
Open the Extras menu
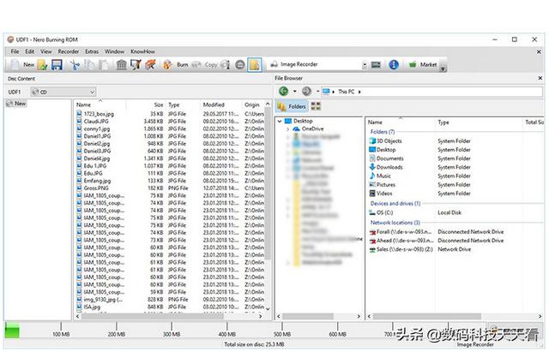pyautogui.click(x=92, y=51)
